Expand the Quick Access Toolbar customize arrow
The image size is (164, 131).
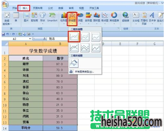coord(33,34)
